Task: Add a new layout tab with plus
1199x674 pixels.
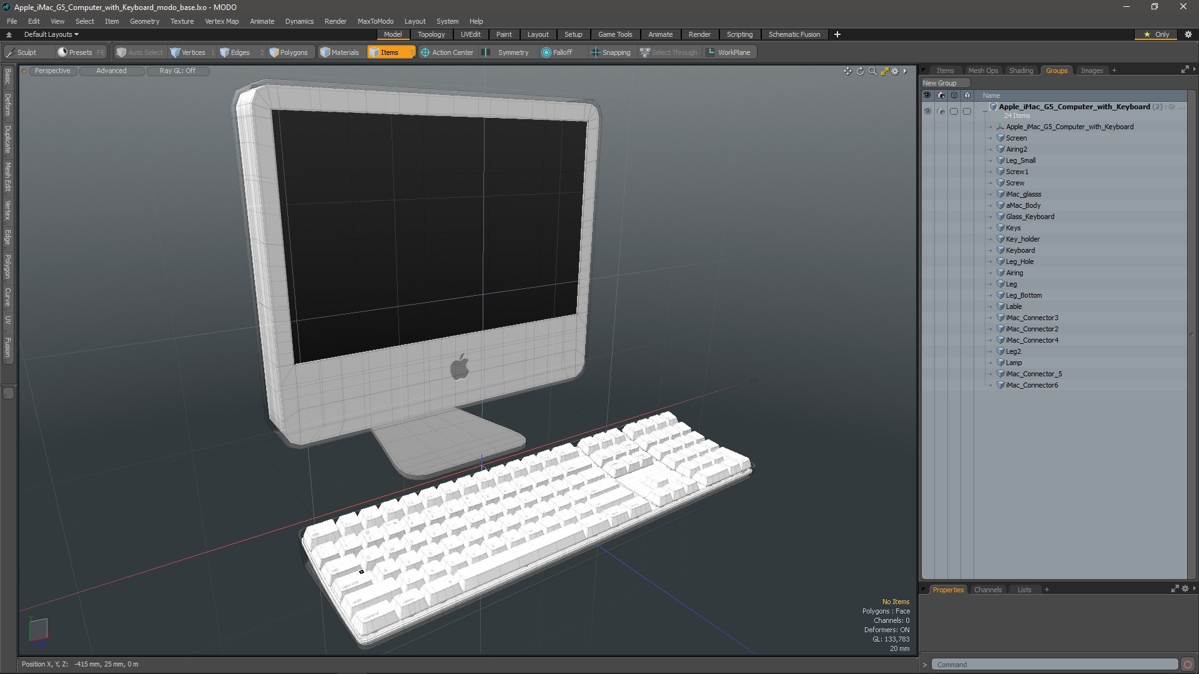Action: click(837, 34)
